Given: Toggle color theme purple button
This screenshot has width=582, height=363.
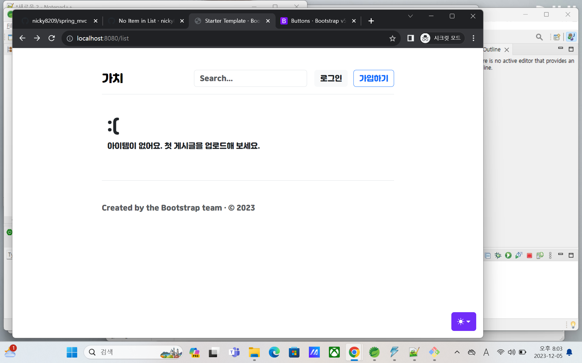Looking at the screenshot, I should 463,321.
